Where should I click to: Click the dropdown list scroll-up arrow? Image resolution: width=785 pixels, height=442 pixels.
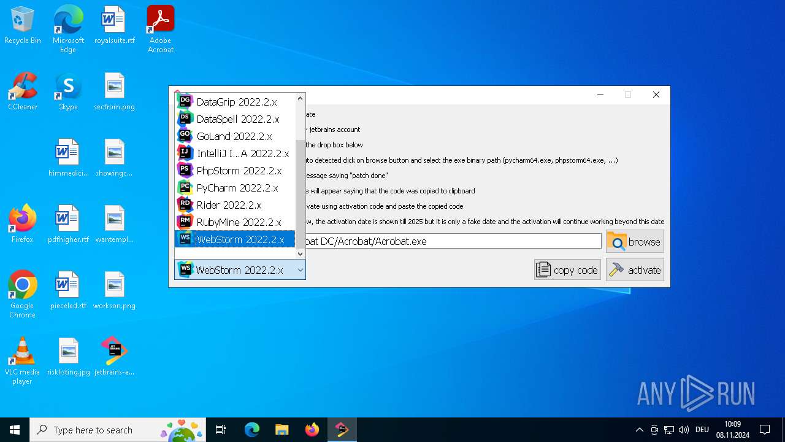(301, 98)
